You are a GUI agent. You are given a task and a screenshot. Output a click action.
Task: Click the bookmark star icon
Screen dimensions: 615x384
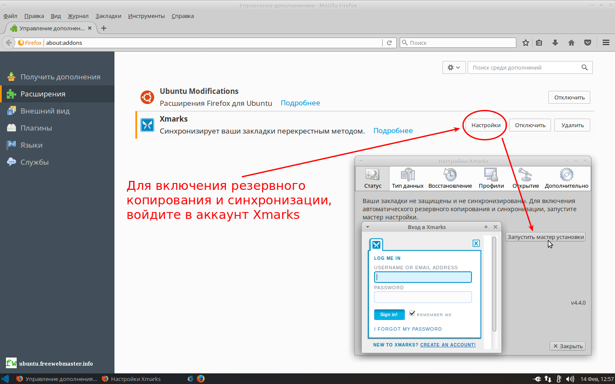tap(526, 43)
